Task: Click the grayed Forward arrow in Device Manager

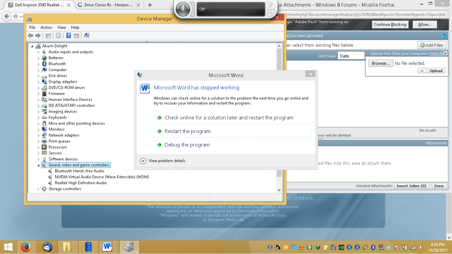Action: 37,35
